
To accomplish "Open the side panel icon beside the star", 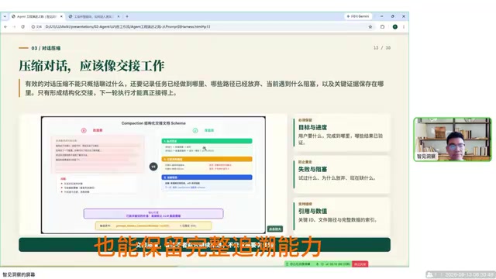I will [x=382, y=27].
